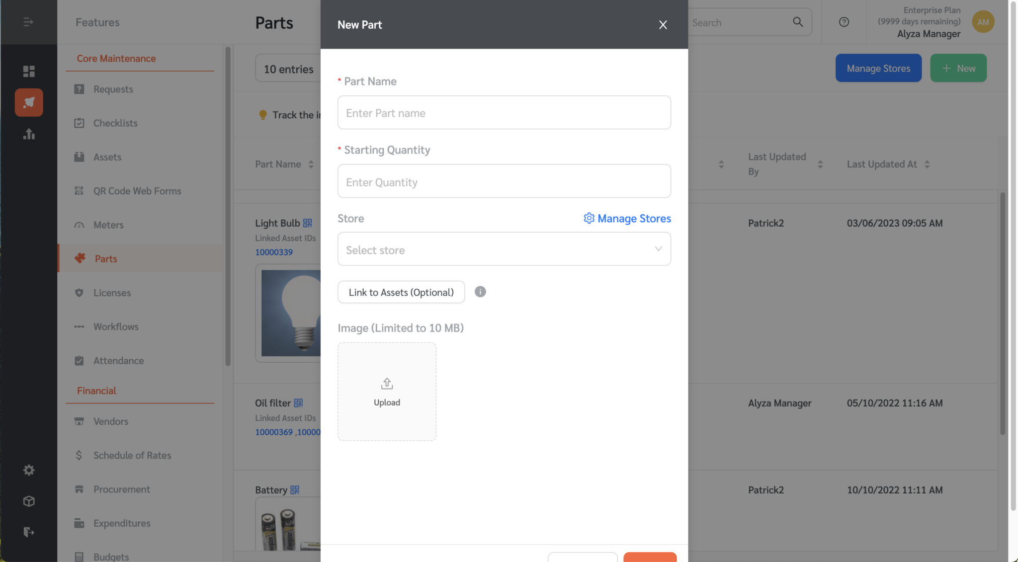Open the Checklists section
The image size is (1018, 562).
click(x=115, y=123)
